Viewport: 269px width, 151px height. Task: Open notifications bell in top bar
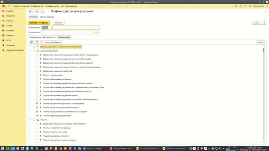pyautogui.click(x=236, y=6)
